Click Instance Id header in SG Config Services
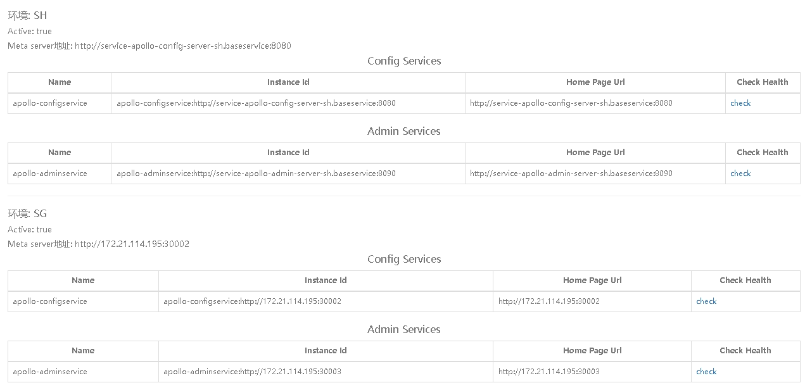Viewport: 805px width, 390px height. coord(326,280)
